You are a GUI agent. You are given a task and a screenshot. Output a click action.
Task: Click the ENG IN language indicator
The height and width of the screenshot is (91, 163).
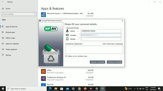tap(147, 89)
